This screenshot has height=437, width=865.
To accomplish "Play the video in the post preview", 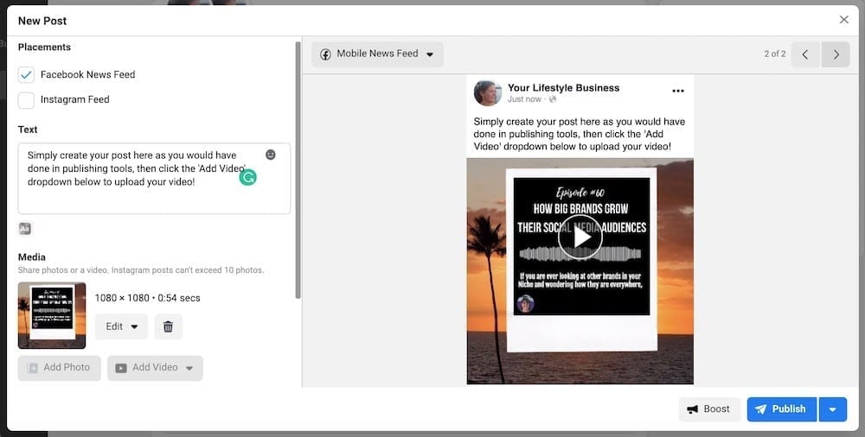I will (580, 237).
